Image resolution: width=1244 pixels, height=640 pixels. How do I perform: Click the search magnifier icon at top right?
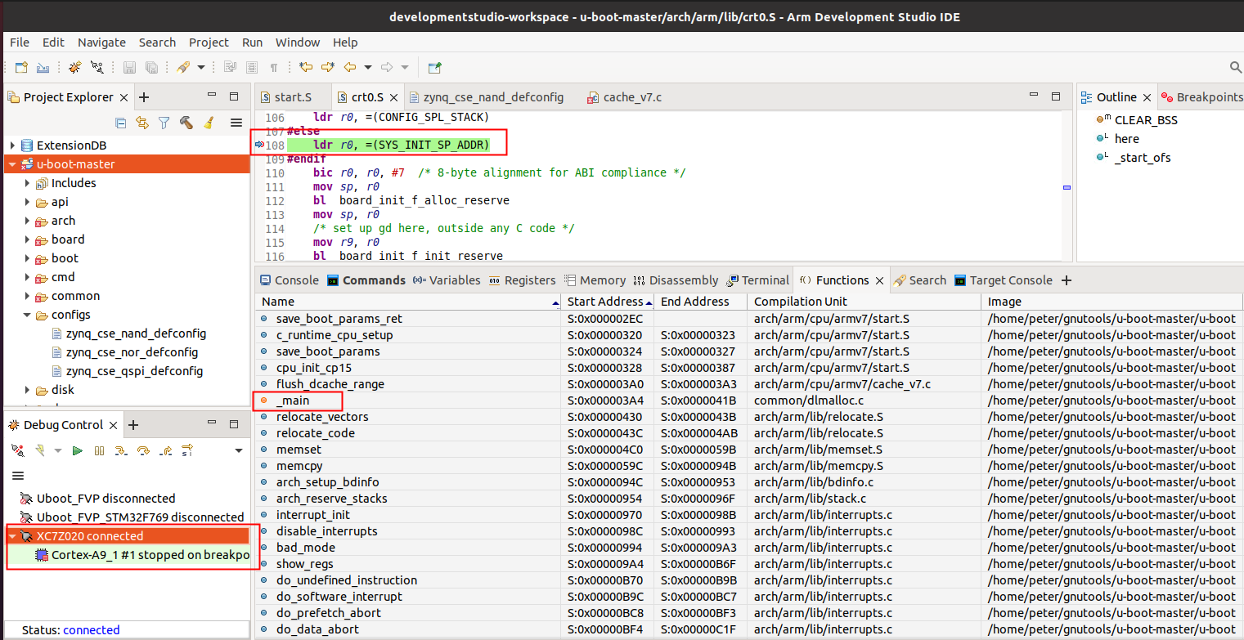pos(1235,67)
